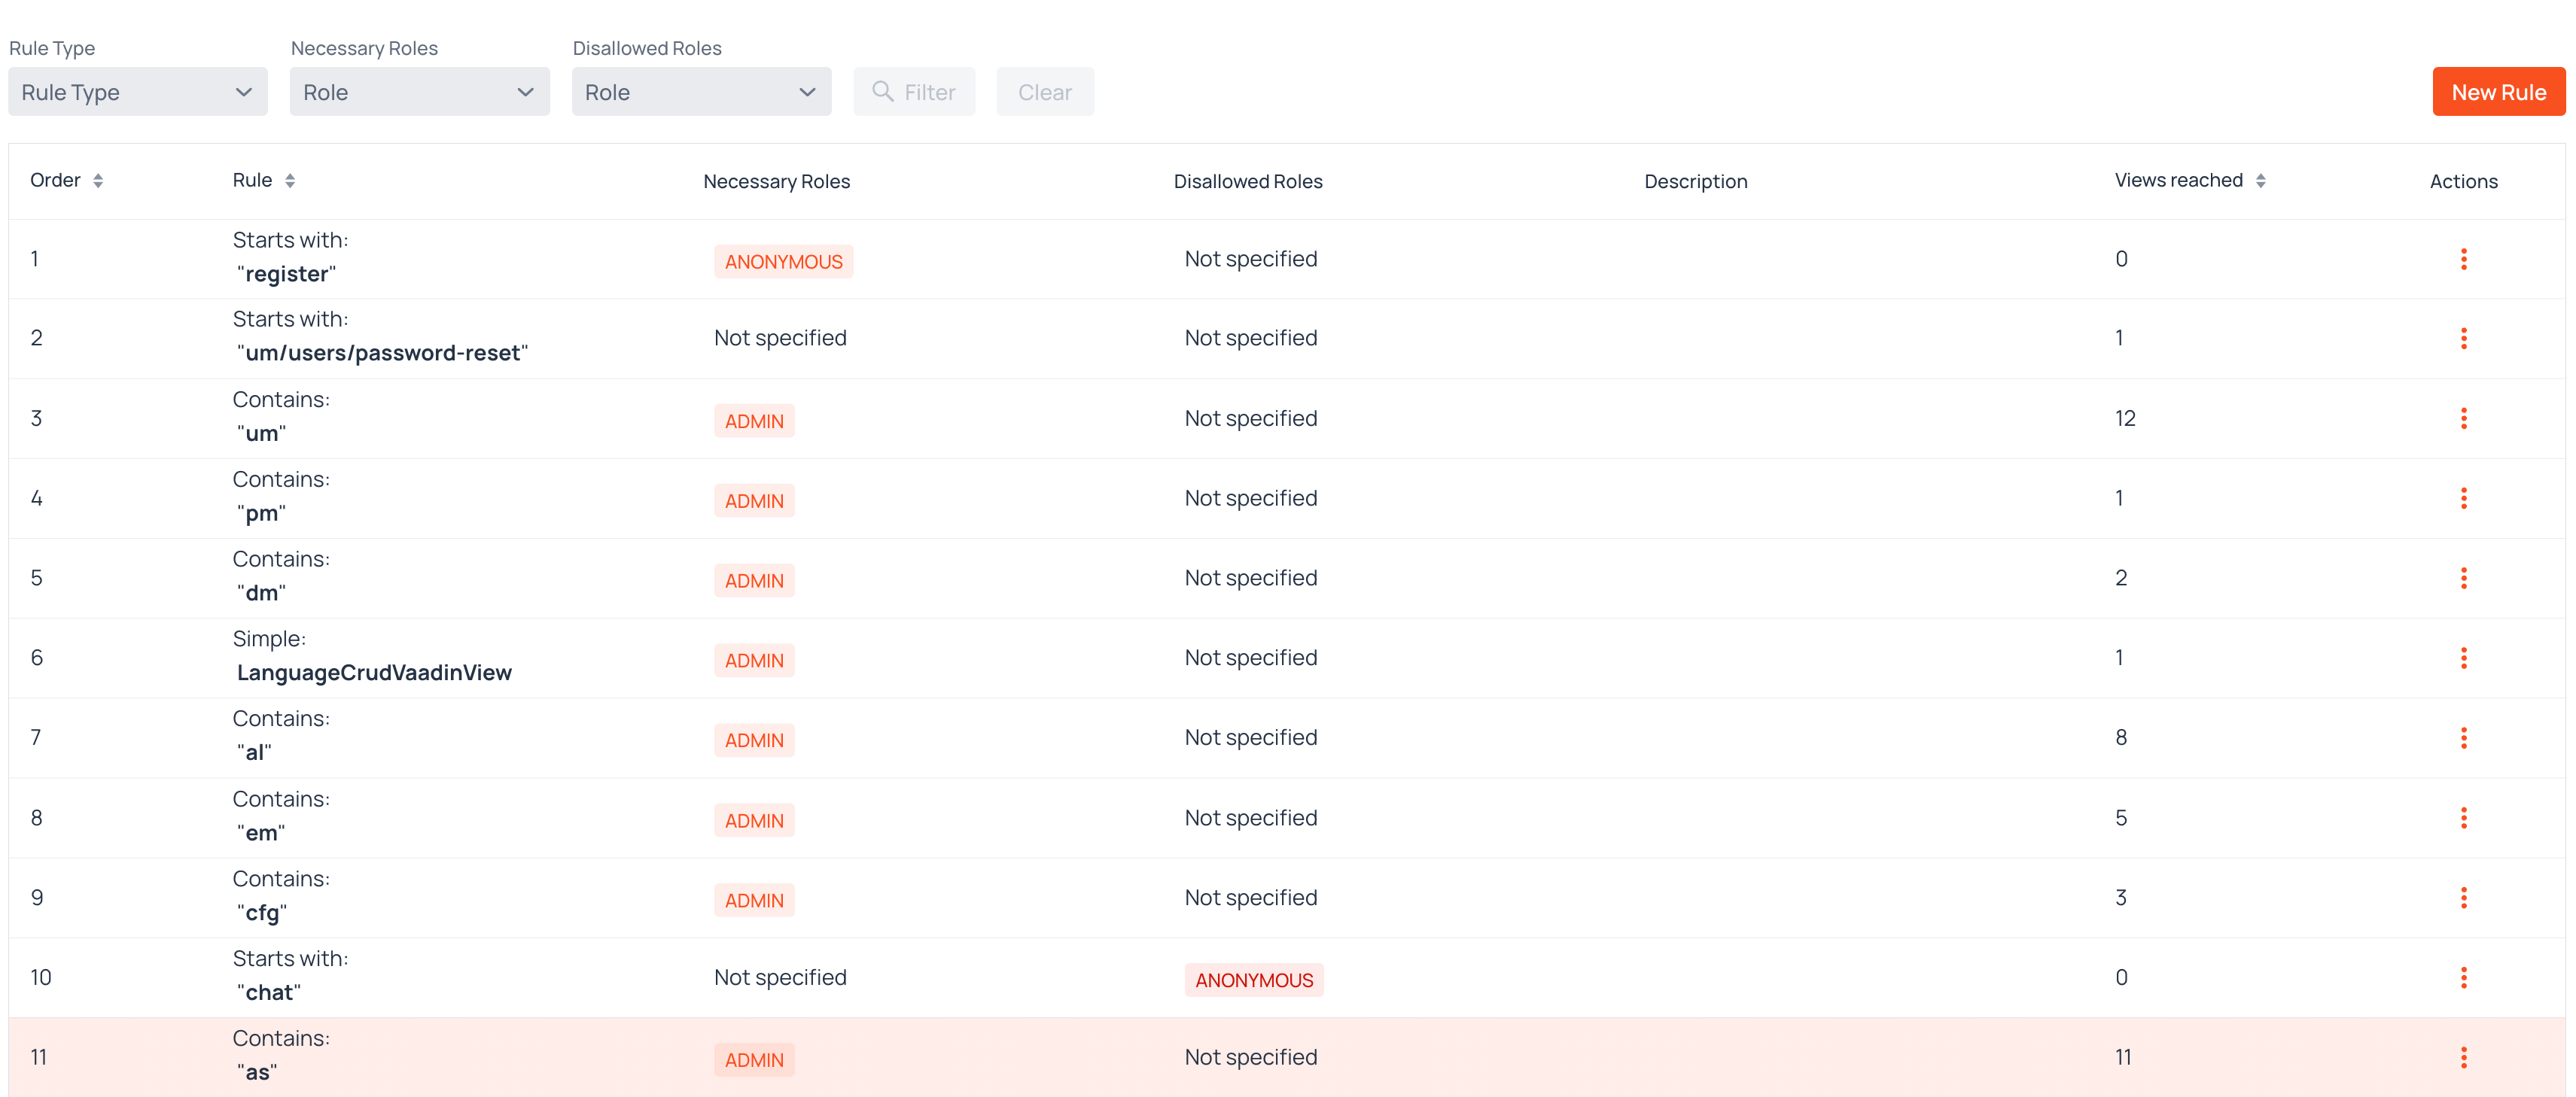
Task: Open the Necessary Roles role dropdown
Action: (x=420, y=92)
